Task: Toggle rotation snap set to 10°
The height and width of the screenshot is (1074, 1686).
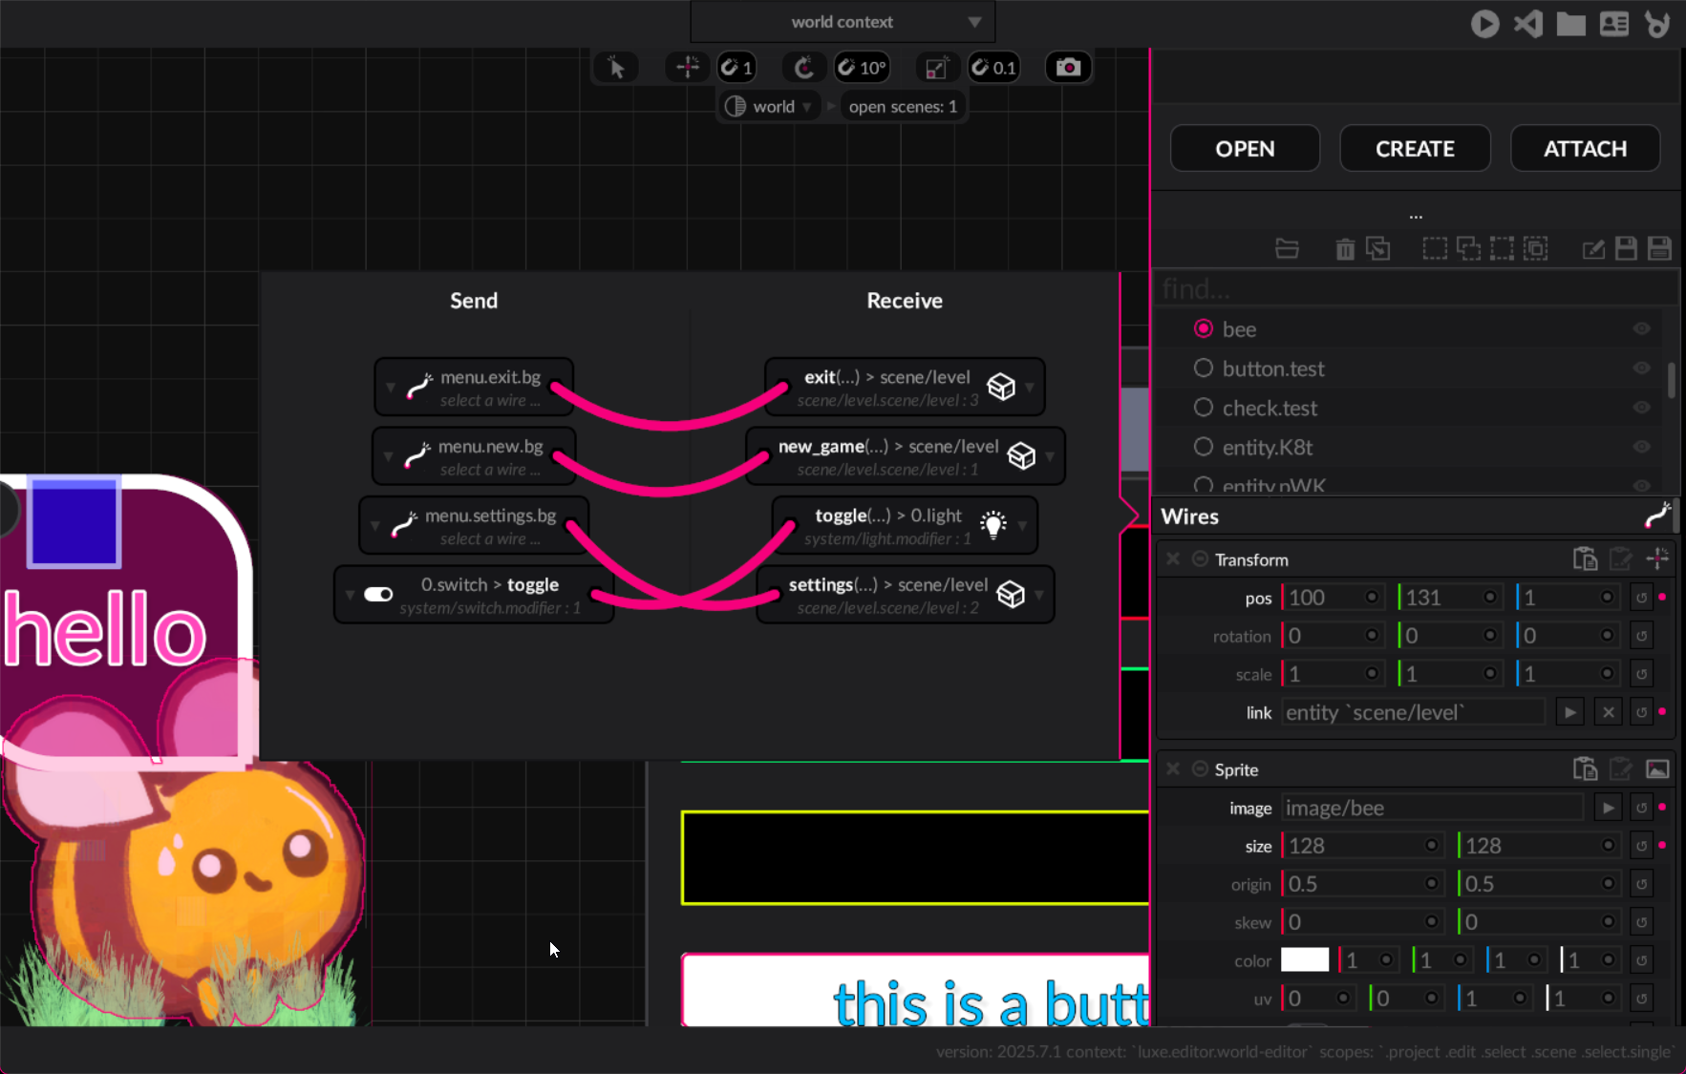Action: point(862,68)
